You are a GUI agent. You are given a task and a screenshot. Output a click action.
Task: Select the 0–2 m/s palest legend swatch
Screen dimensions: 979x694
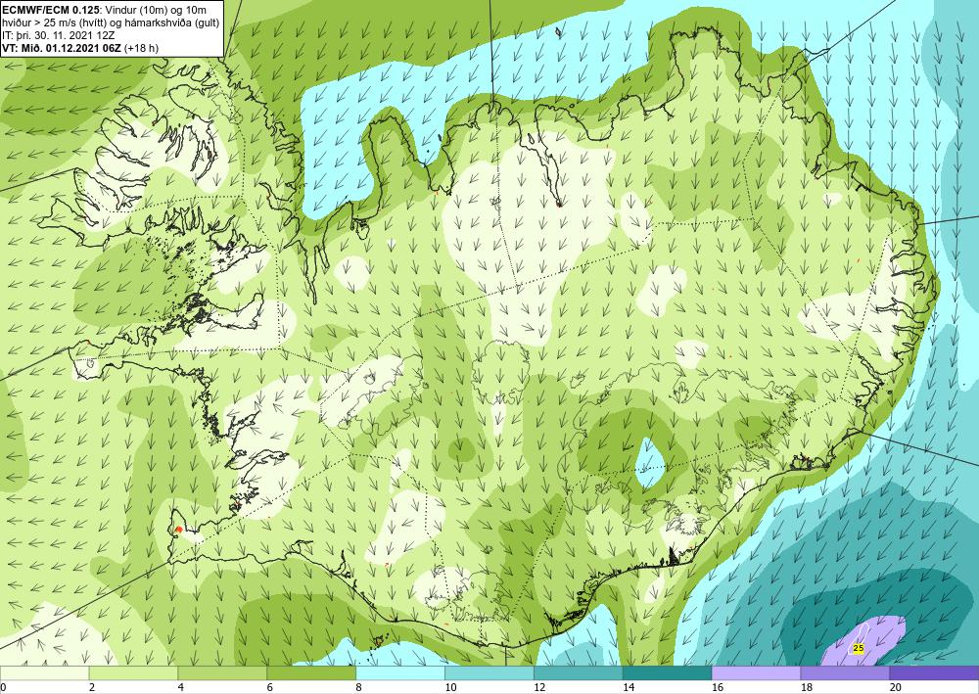click(44, 673)
